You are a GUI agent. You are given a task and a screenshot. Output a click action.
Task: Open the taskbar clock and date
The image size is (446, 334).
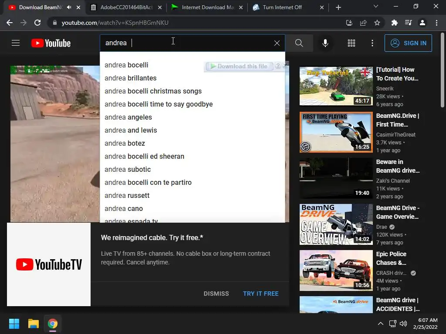point(425,324)
